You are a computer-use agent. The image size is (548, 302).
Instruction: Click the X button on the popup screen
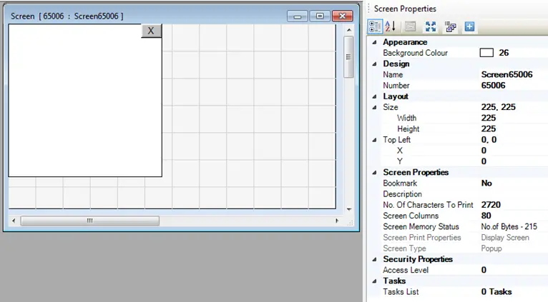pos(151,31)
